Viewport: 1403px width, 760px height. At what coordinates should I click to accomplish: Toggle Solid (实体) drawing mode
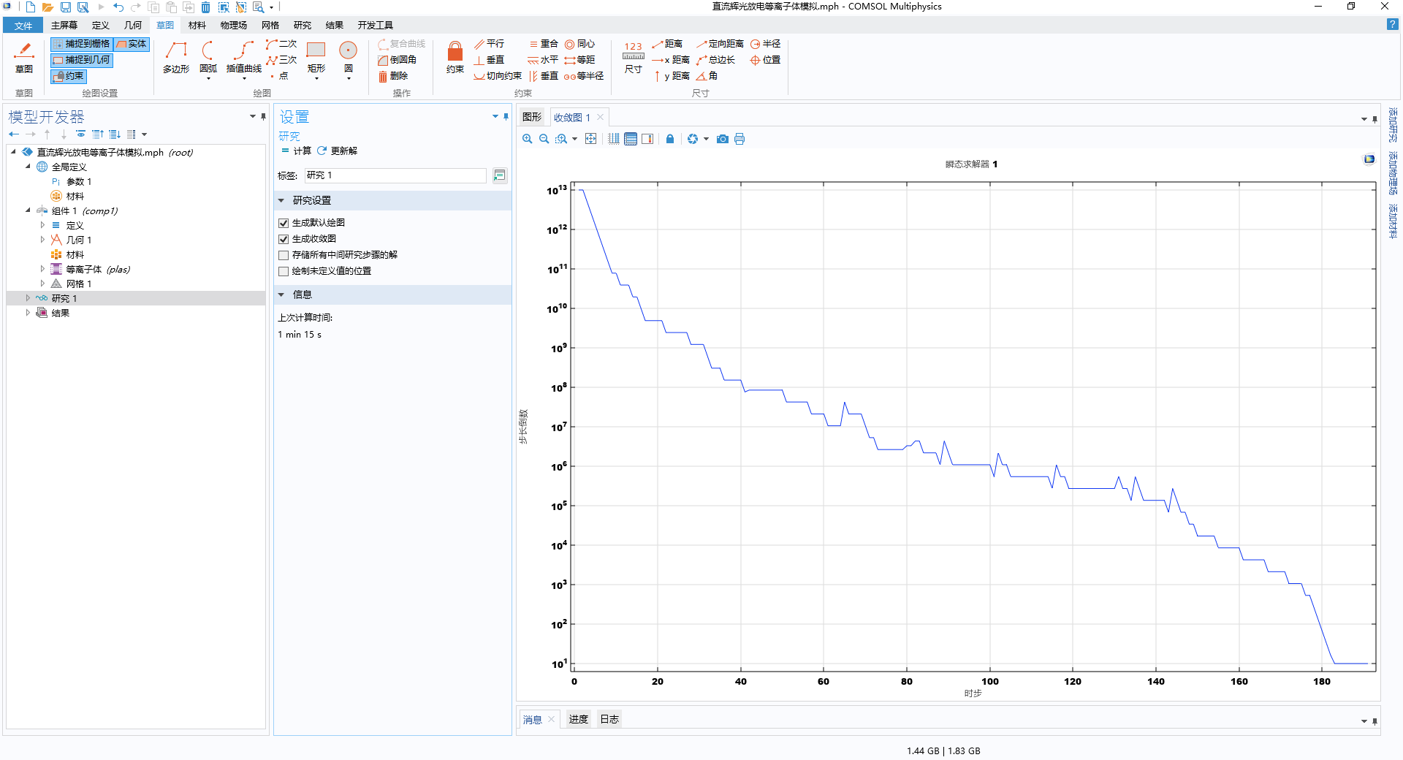132,44
